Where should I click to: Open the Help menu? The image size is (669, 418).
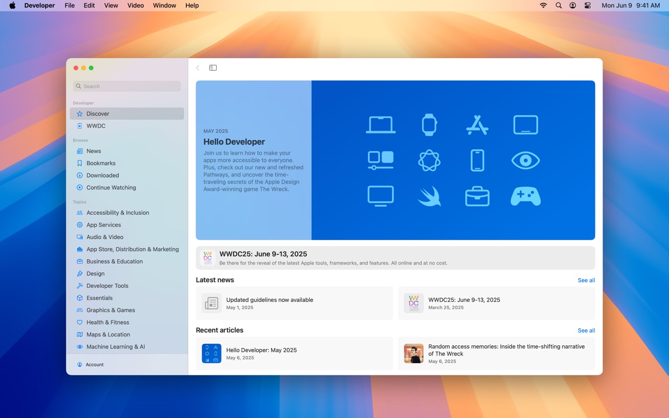pos(192,5)
